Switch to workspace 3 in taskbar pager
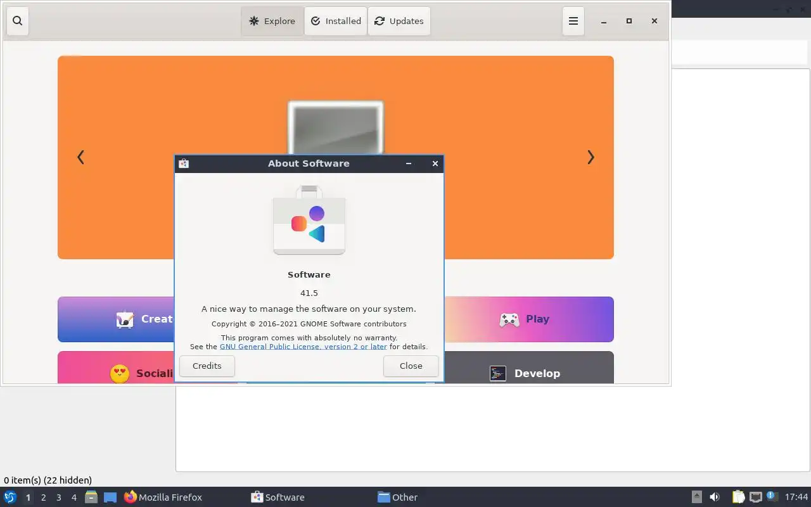 pos(58,497)
